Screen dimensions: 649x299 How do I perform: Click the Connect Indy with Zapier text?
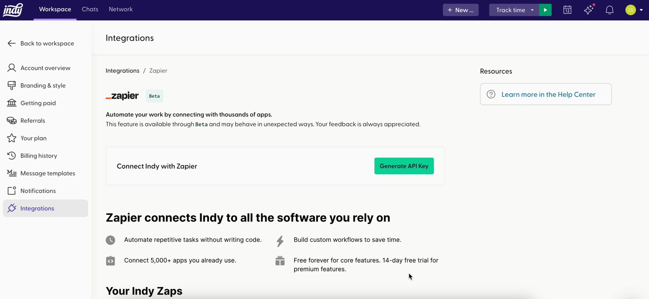click(157, 166)
